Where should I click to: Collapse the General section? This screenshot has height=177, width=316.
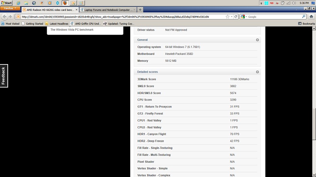(257, 40)
